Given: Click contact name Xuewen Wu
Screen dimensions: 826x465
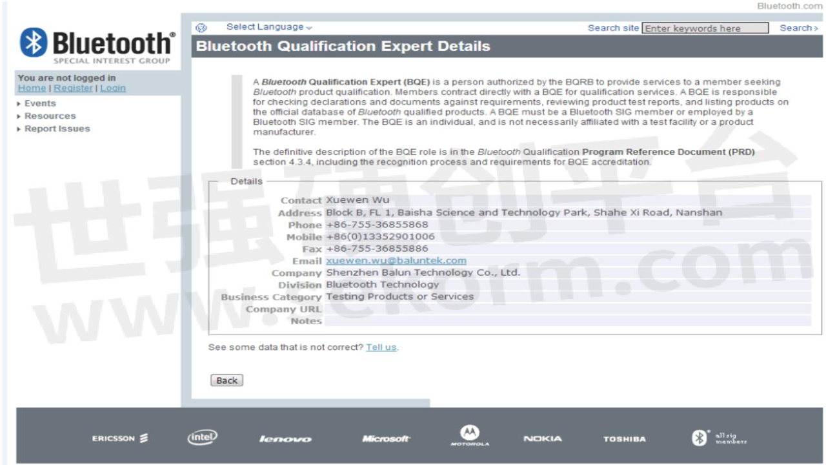Looking at the screenshot, I should [x=358, y=200].
